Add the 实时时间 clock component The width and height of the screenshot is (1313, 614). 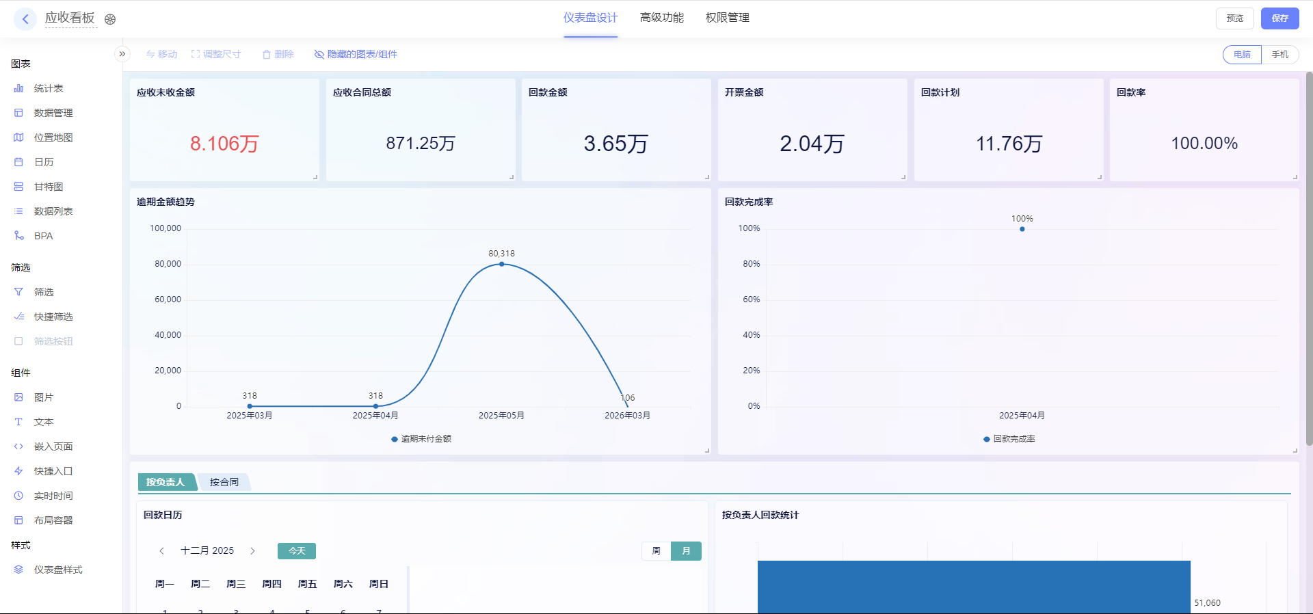18,496
